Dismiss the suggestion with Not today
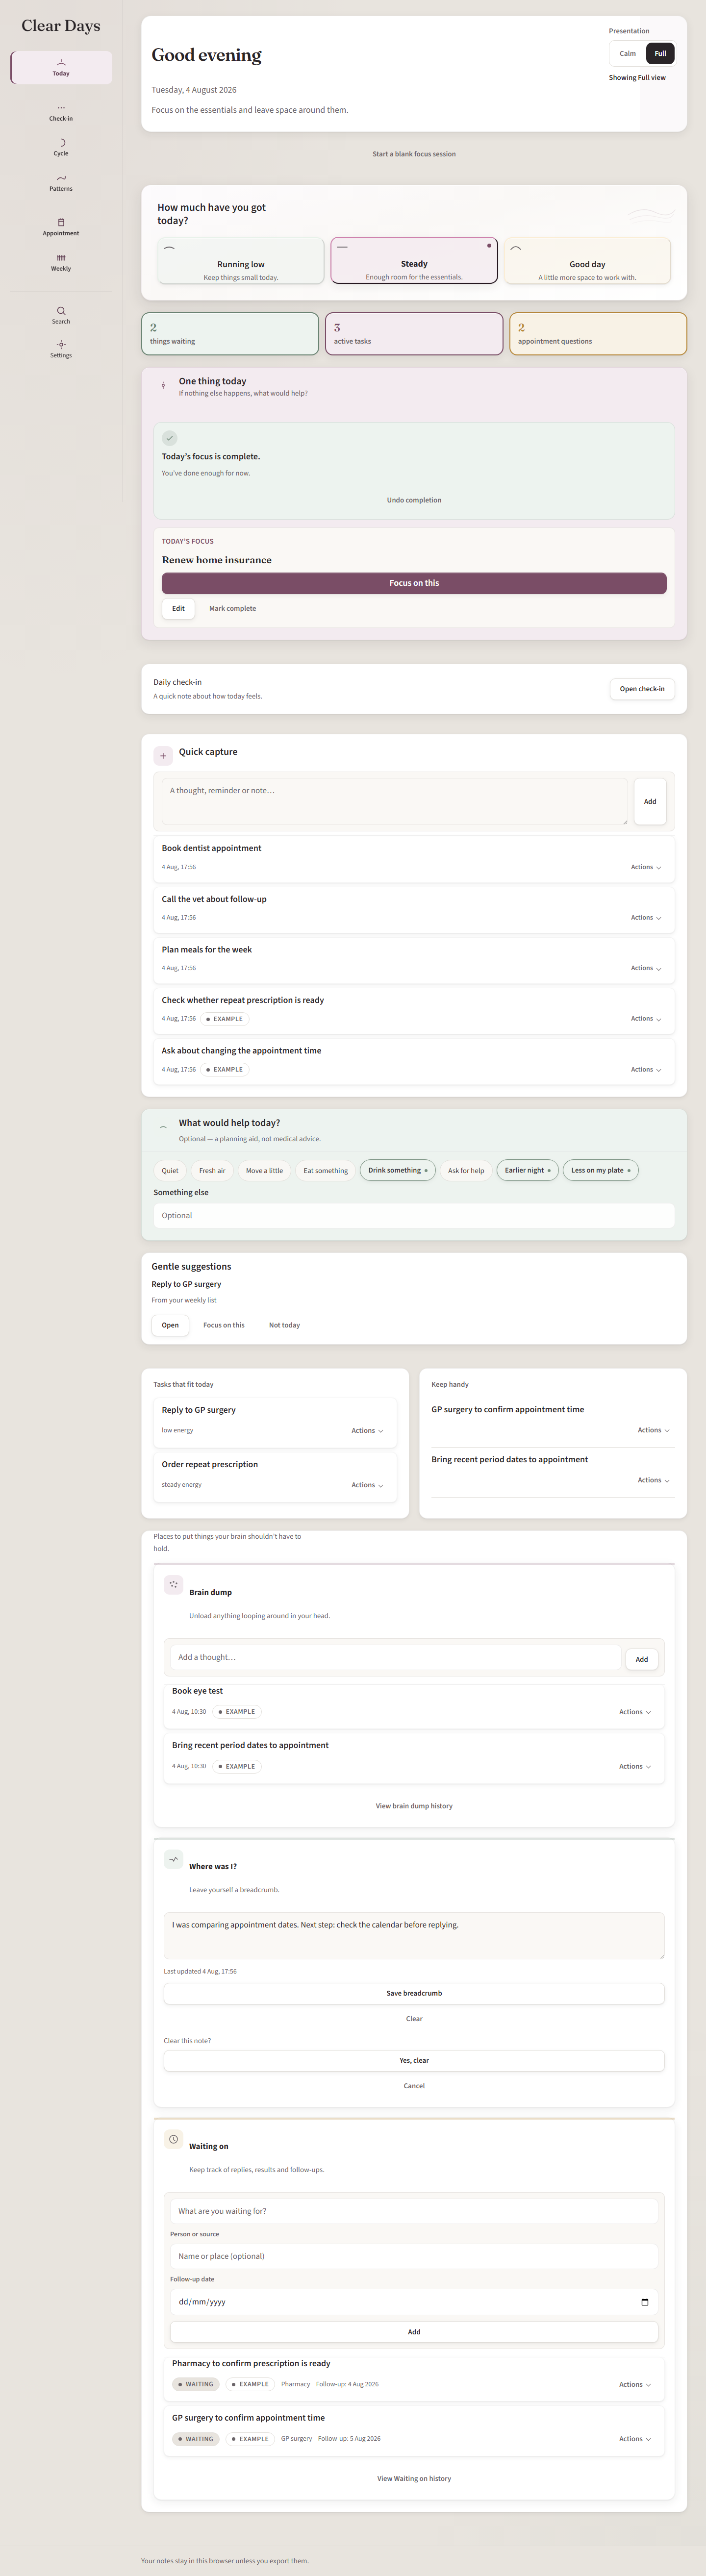The width and height of the screenshot is (706, 2576). click(x=284, y=1325)
